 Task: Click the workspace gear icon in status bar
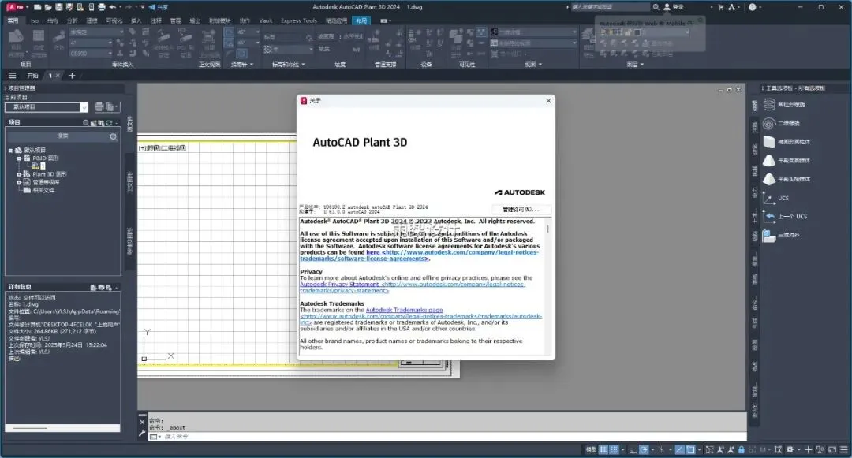[790, 449]
